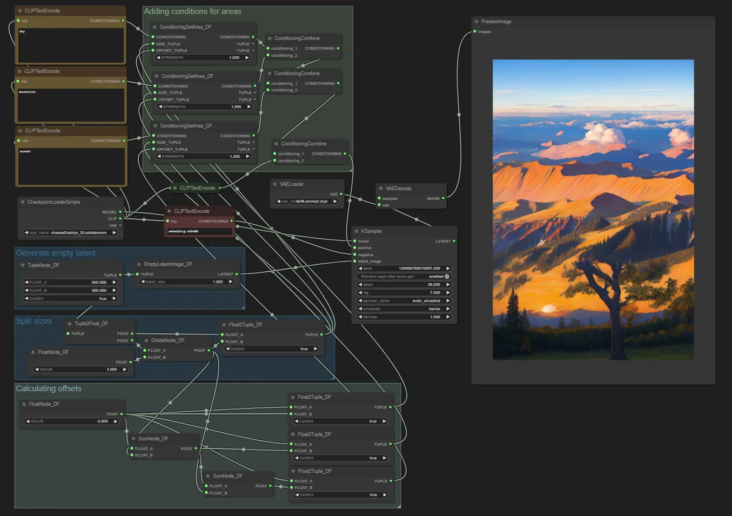Click the VAEDecode node's collapse dot
The width and height of the screenshot is (732, 516).
[380, 189]
